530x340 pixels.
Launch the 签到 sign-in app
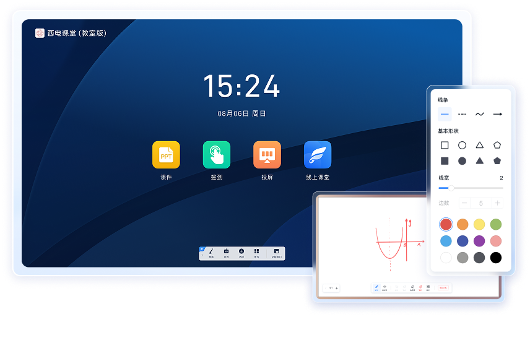[216, 155]
